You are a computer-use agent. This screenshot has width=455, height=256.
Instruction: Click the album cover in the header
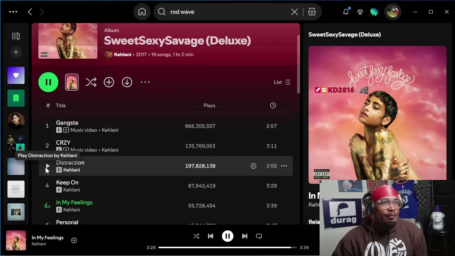[68, 41]
